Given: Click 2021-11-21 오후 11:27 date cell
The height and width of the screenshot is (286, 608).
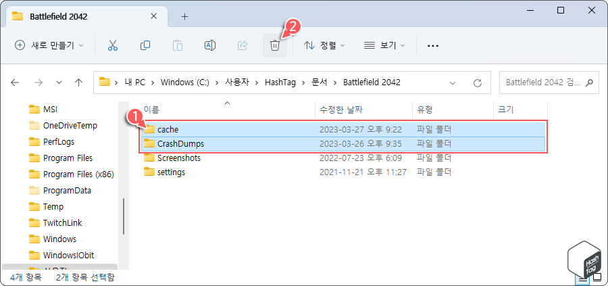Looking at the screenshot, I should pos(363,172).
